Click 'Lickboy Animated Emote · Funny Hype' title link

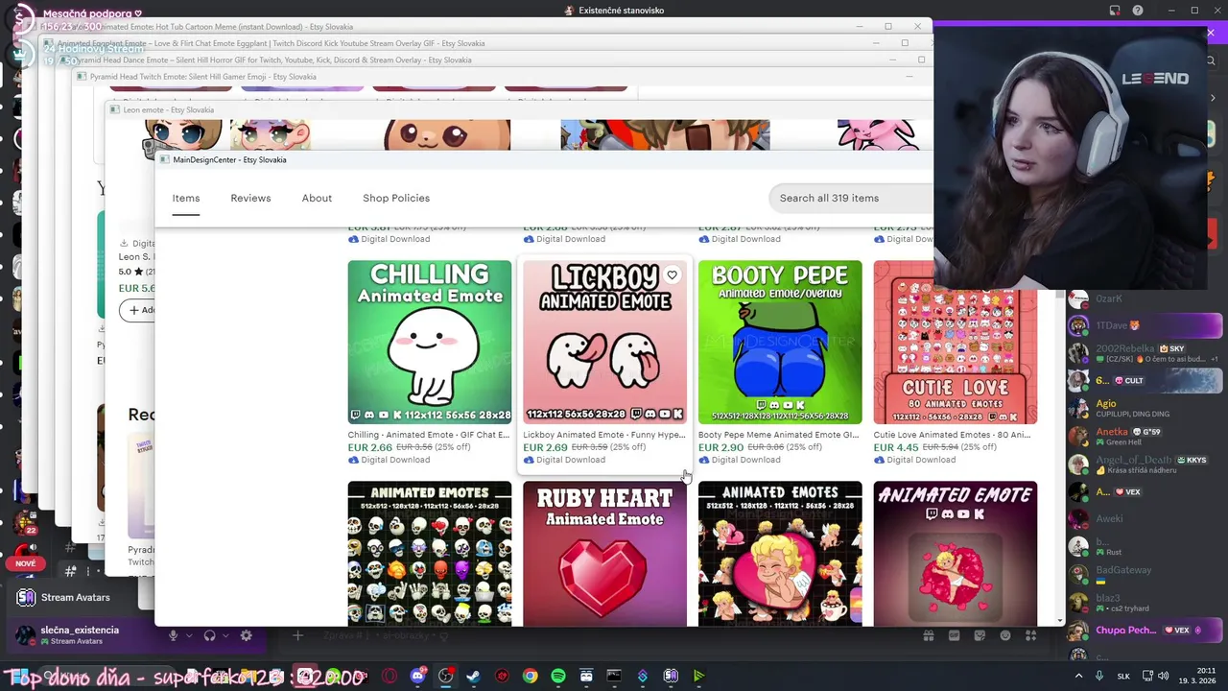coord(604,435)
